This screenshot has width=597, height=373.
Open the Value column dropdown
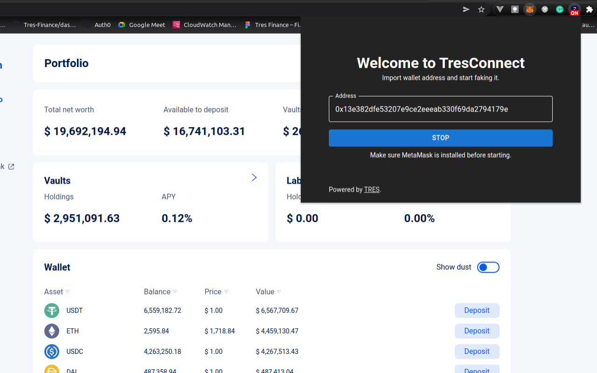click(280, 292)
